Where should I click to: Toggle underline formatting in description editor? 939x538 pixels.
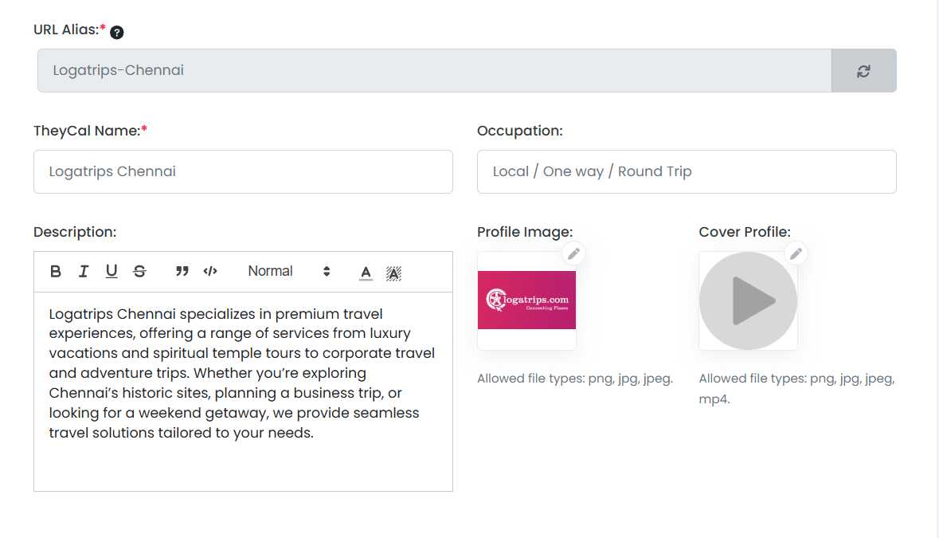click(112, 272)
